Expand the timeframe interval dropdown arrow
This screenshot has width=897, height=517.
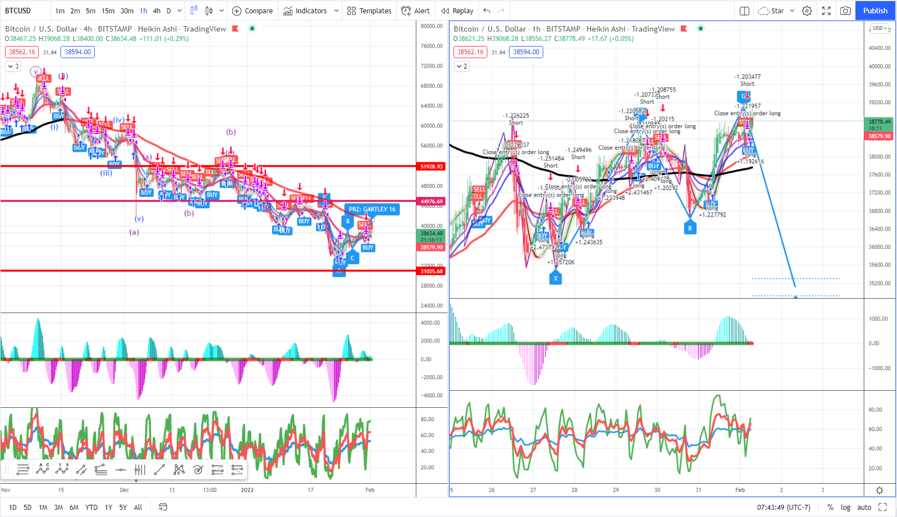180,11
